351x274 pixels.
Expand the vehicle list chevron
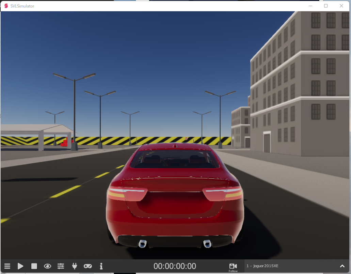342,266
